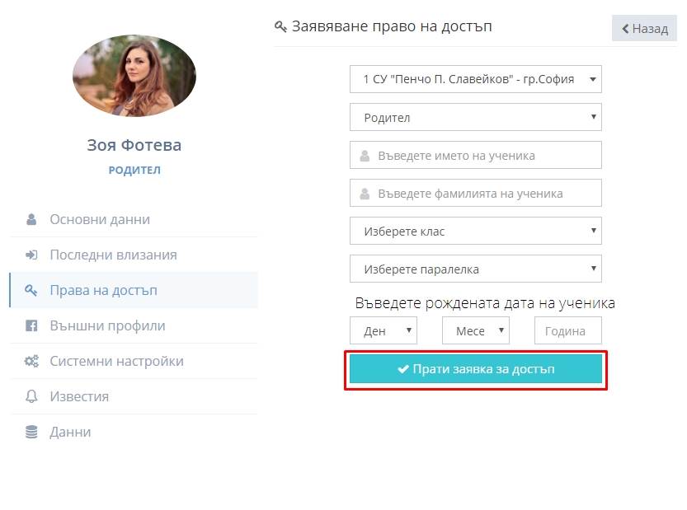Open the Ден birth day dropdown
687x510 pixels.
pos(383,330)
